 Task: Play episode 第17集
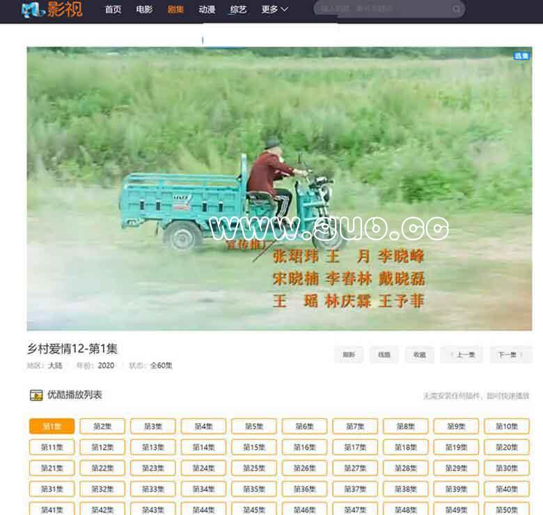pyautogui.click(x=355, y=447)
